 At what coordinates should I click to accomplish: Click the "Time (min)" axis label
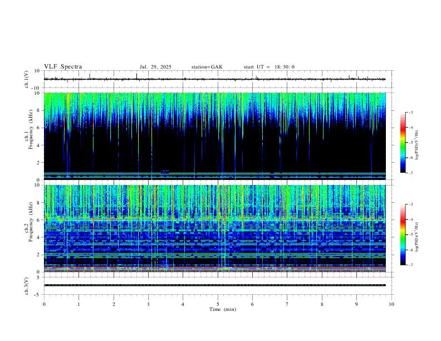(223, 309)
